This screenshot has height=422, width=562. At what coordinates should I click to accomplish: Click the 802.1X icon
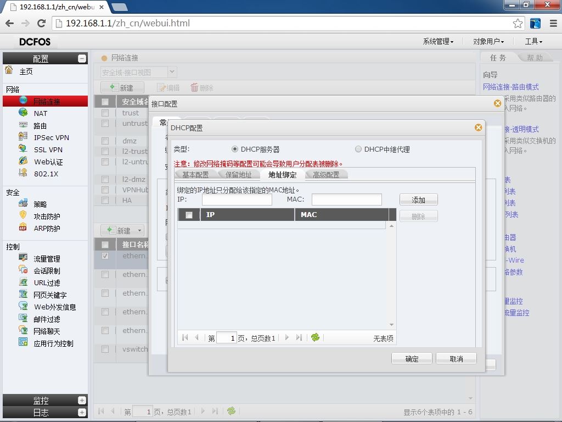23,173
